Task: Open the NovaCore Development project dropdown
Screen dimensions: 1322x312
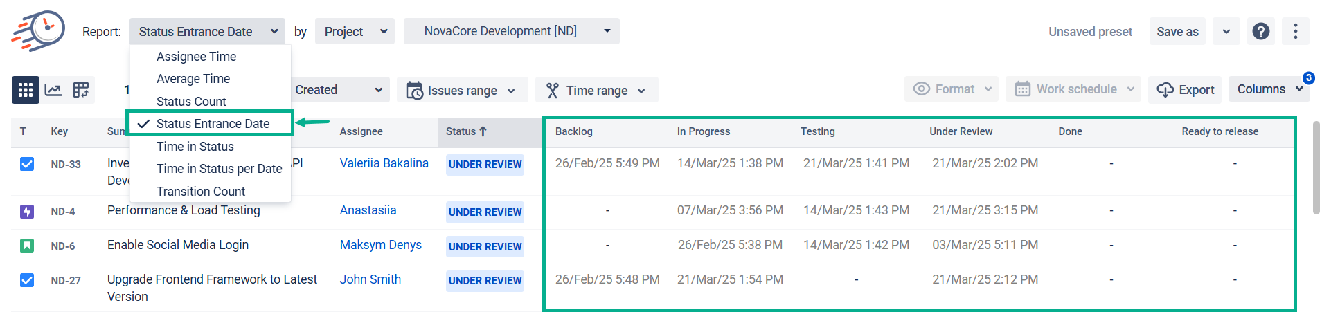Action: [x=511, y=31]
